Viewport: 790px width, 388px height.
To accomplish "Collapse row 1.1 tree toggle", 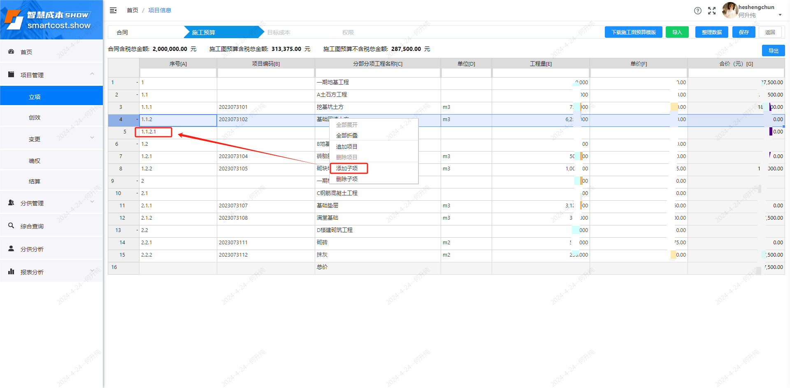I will [137, 95].
